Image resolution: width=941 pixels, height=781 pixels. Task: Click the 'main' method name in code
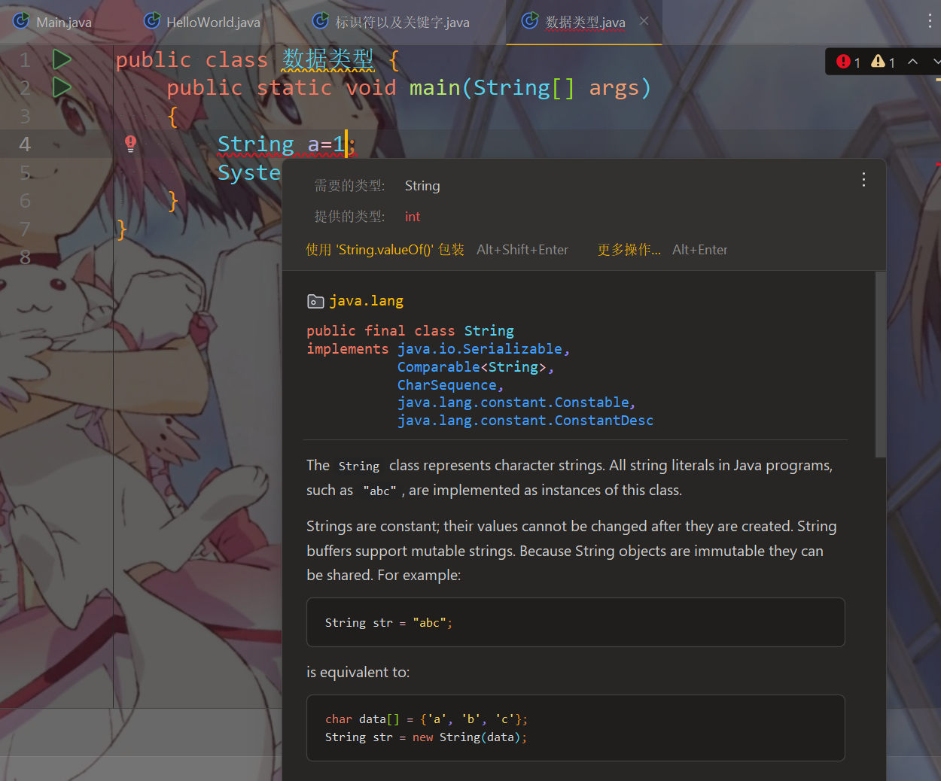click(434, 88)
